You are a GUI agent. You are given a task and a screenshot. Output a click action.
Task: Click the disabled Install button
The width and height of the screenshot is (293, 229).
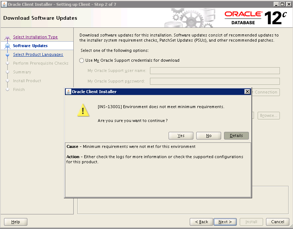pyautogui.click(x=251, y=222)
